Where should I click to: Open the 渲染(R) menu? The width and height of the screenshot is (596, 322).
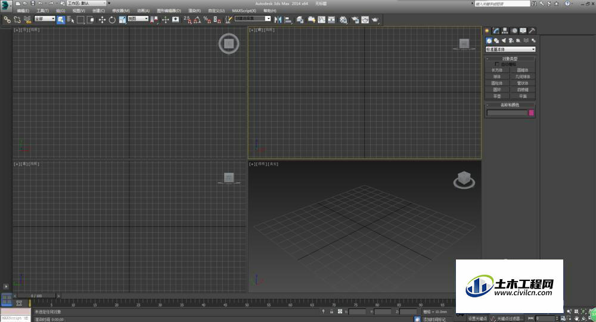[x=195, y=11]
